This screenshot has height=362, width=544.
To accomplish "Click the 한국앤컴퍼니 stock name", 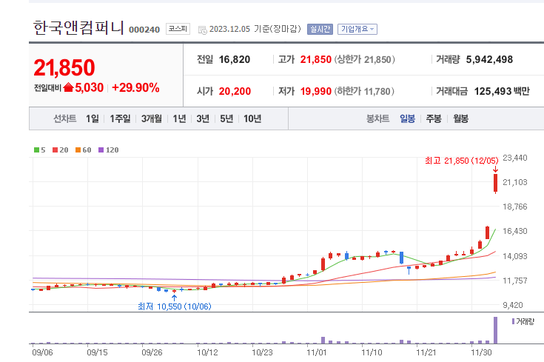I will pyautogui.click(x=78, y=27).
